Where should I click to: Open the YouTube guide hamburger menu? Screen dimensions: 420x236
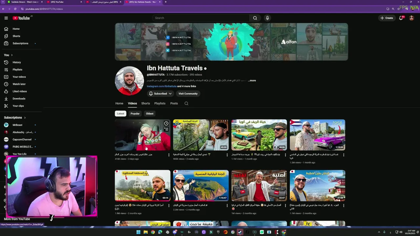[6, 18]
